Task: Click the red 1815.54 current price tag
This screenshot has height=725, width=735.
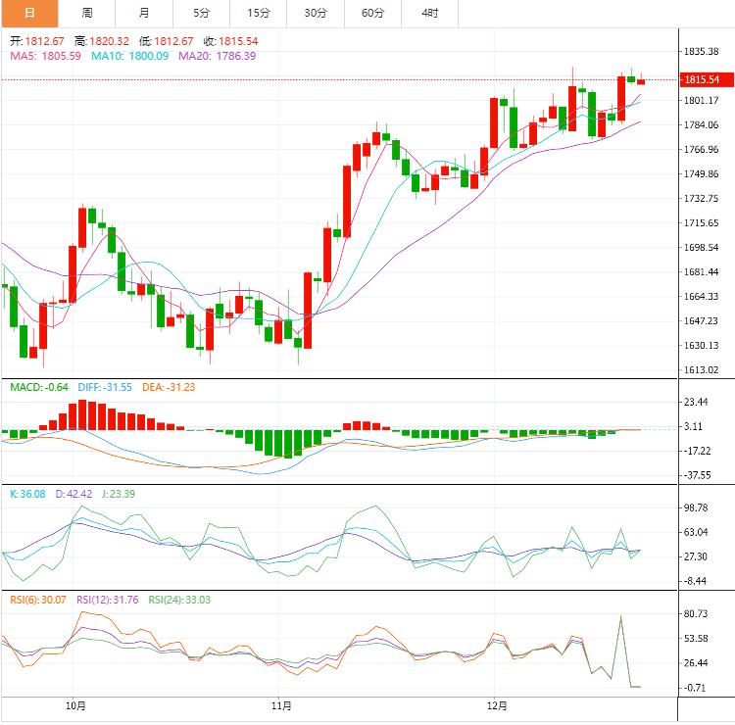Action: point(702,79)
